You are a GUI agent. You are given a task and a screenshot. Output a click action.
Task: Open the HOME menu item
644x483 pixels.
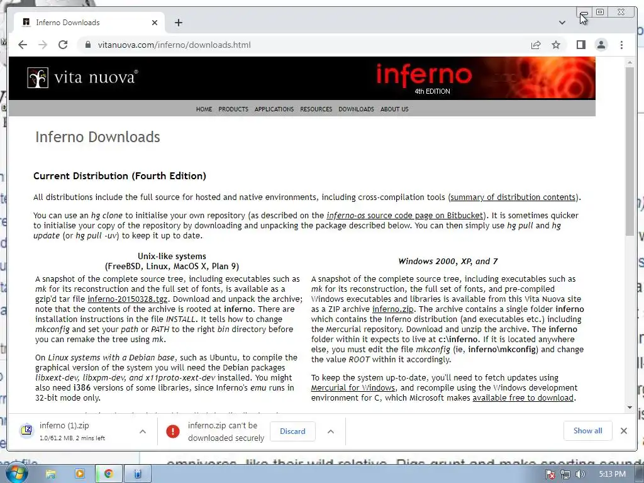pyautogui.click(x=204, y=109)
